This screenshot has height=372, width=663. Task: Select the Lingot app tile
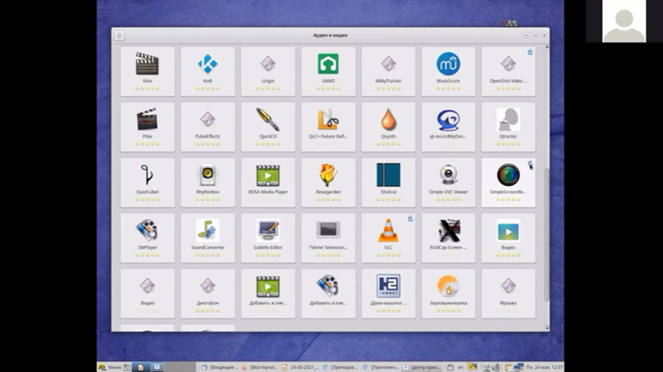[x=268, y=71]
